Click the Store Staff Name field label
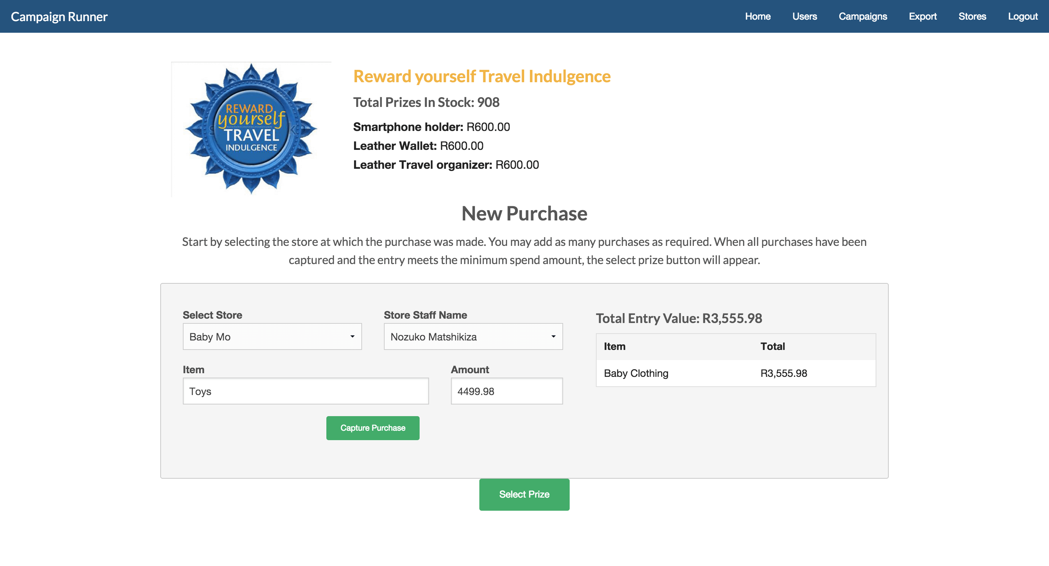Image resolution: width=1049 pixels, height=566 pixels. (x=425, y=315)
